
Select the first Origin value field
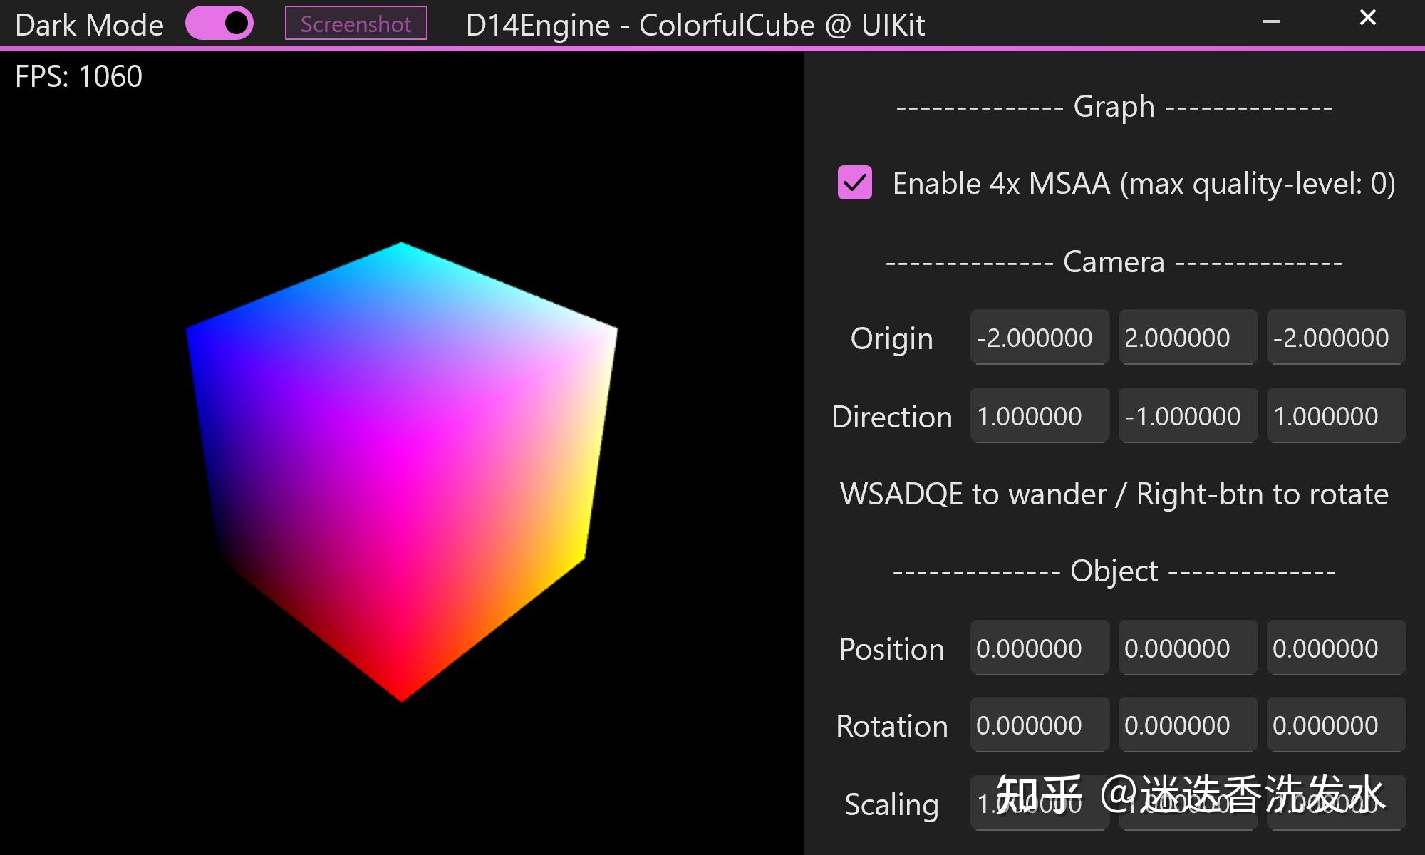[x=1039, y=338]
